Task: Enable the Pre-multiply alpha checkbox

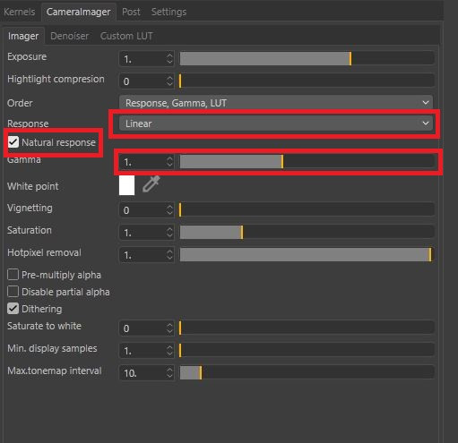Action: [13, 275]
